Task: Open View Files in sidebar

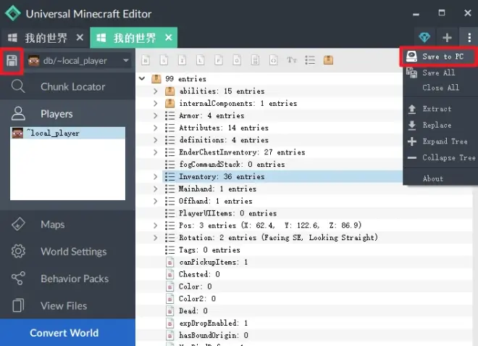Action: point(67,305)
